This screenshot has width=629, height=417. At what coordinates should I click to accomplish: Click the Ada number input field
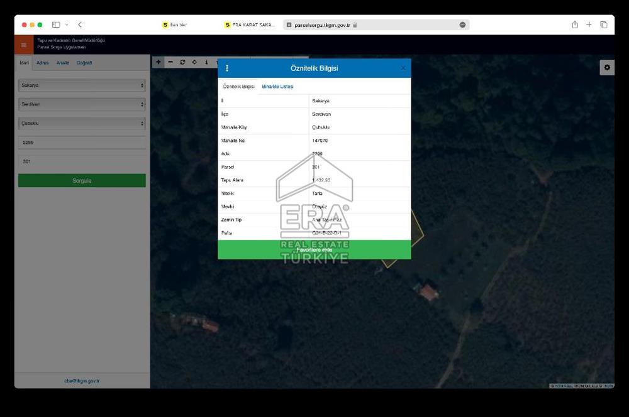coord(82,143)
